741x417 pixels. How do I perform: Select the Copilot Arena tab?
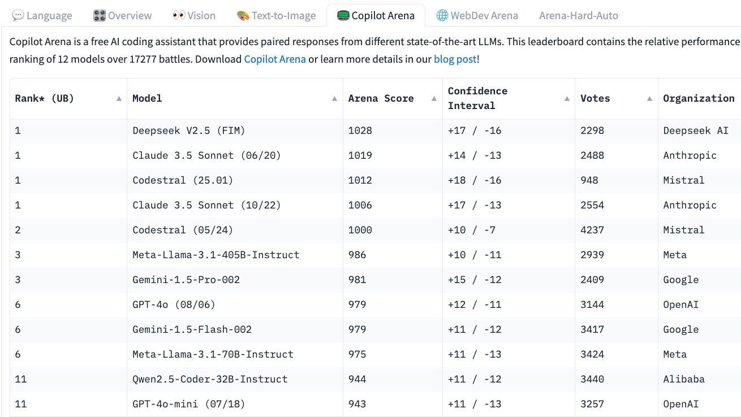coord(376,15)
